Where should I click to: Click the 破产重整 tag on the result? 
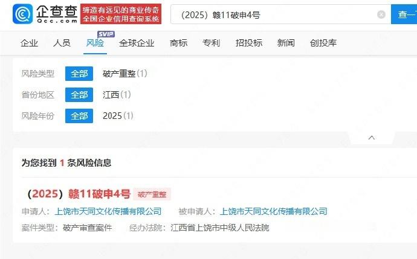(x=152, y=194)
